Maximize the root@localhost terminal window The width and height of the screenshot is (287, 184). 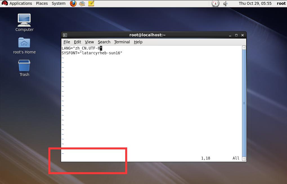[x=236, y=35]
